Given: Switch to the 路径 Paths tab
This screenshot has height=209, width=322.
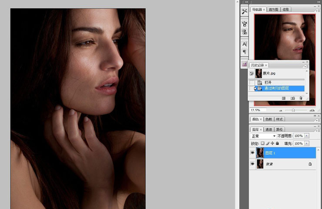Looking at the screenshot, I should [279, 129].
